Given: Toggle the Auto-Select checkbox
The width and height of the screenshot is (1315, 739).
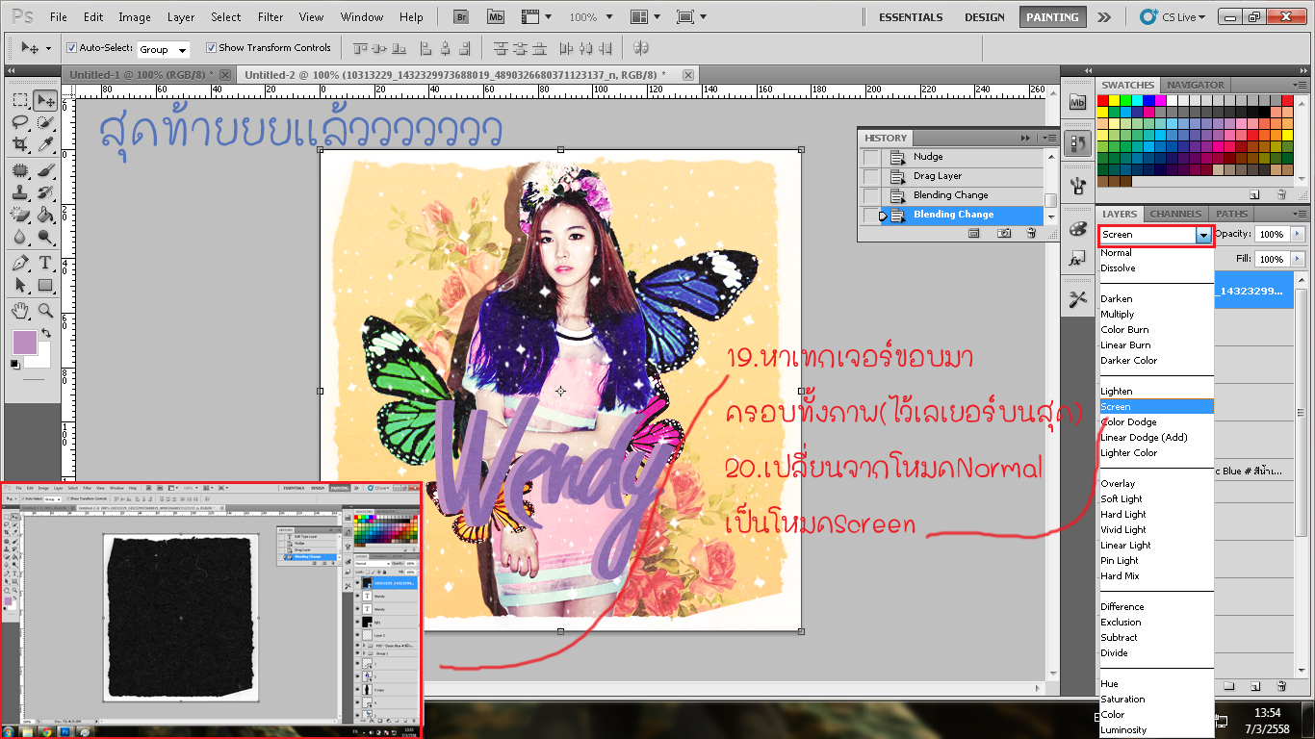Looking at the screenshot, I should point(71,48).
